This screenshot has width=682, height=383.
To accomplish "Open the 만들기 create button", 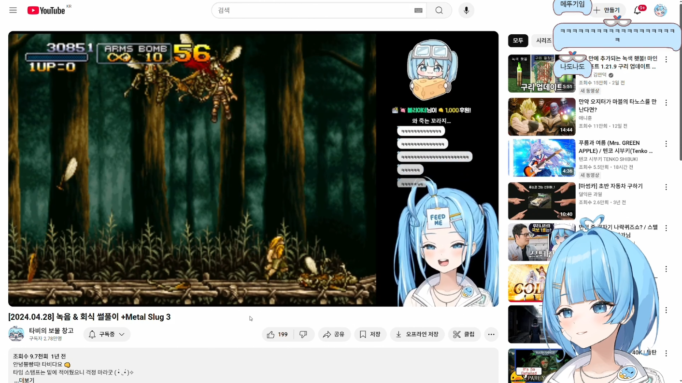I will [607, 10].
